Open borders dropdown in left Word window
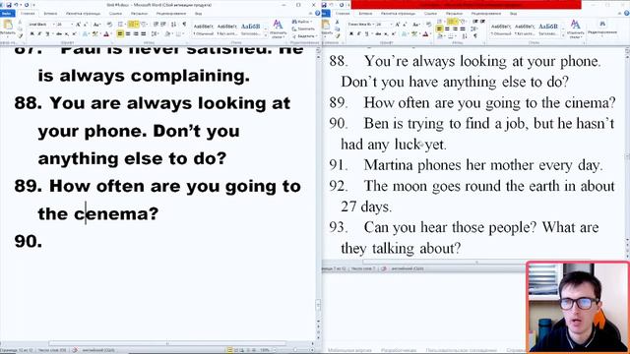This screenshot has height=354, width=630. click(x=183, y=33)
